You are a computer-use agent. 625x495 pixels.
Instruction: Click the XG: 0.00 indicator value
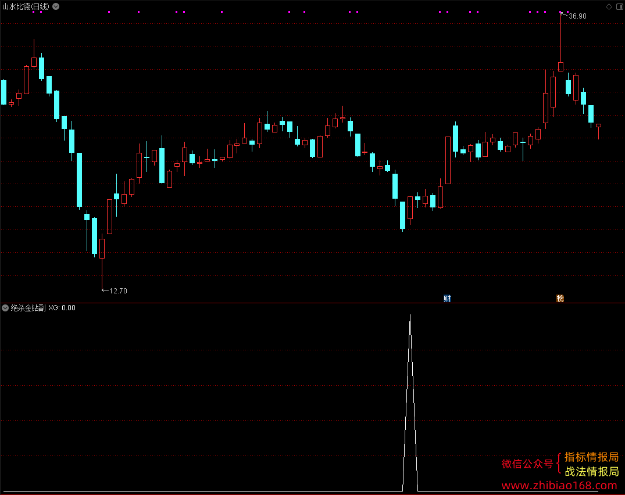pyautogui.click(x=62, y=308)
